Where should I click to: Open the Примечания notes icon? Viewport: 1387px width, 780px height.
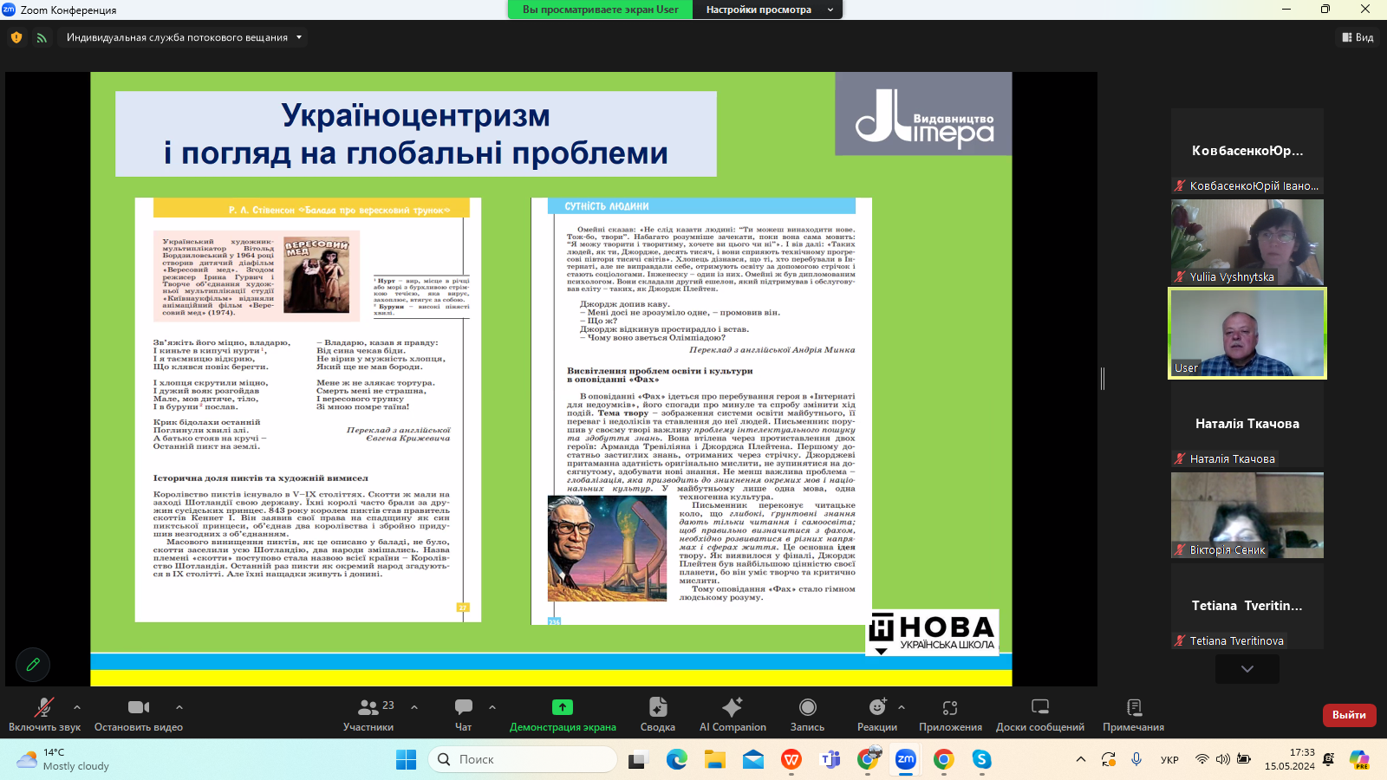[x=1133, y=708]
